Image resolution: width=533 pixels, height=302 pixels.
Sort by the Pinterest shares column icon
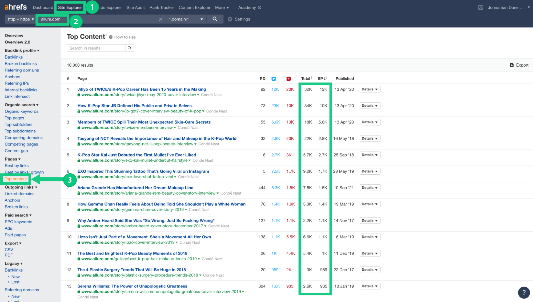(x=288, y=79)
